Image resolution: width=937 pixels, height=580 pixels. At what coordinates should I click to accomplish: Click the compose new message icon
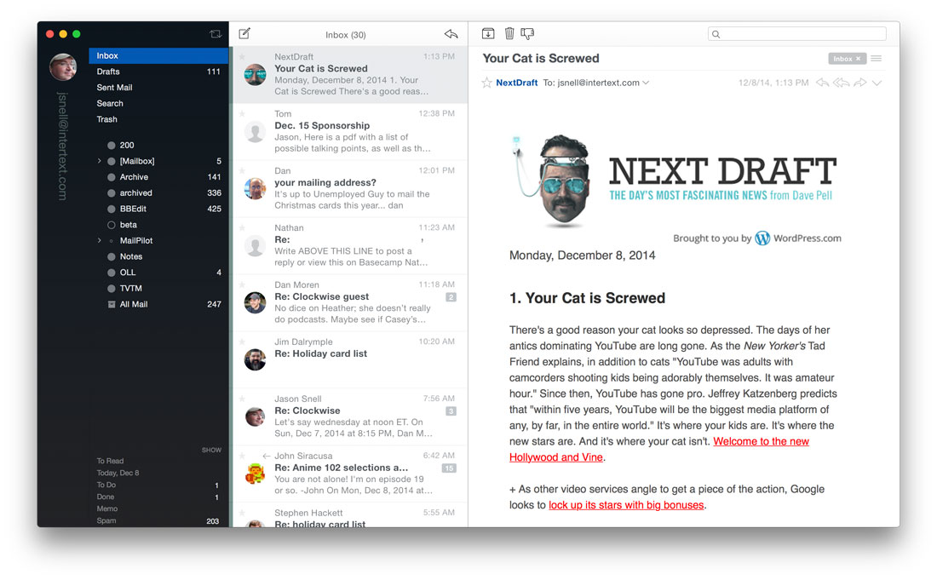(x=244, y=34)
